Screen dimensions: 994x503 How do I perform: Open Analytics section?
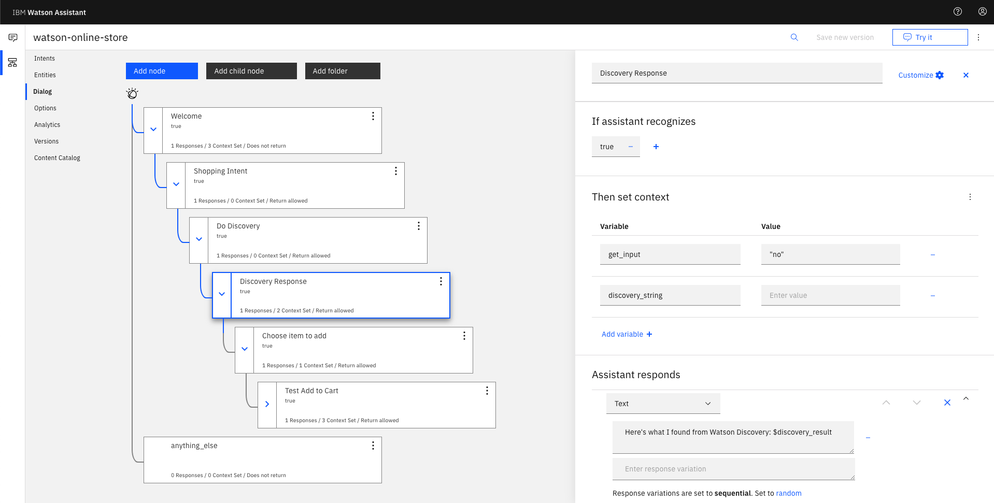pos(47,125)
